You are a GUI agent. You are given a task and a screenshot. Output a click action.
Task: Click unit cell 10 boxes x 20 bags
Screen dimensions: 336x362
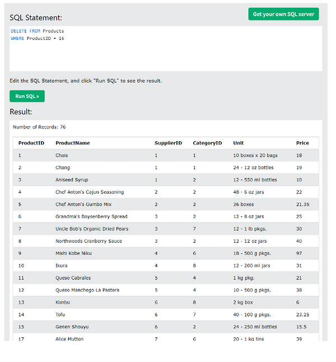(255, 155)
